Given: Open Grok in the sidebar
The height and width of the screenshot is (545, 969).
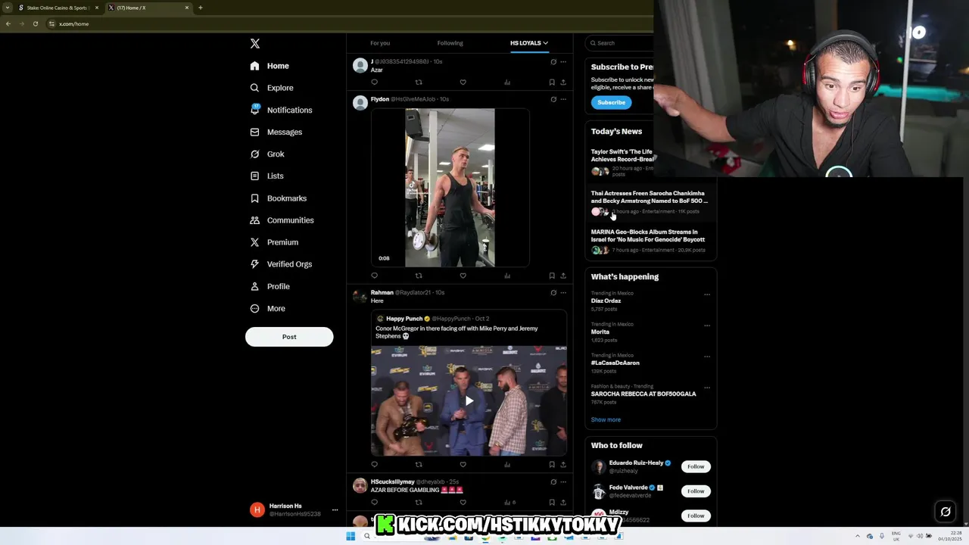Looking at the screenshot, I should [x=267, y=154].
